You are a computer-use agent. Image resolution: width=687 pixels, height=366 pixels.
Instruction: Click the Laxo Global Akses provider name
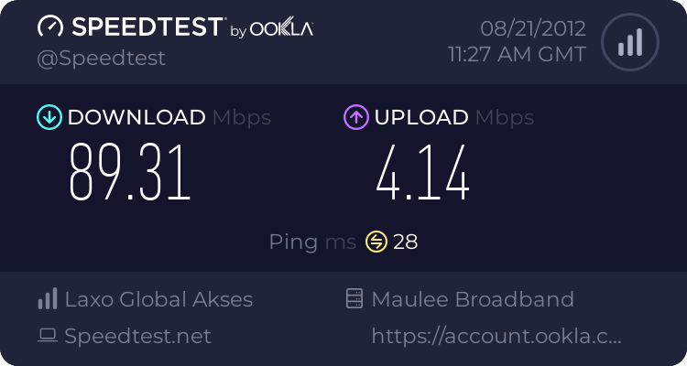[158, 299]
